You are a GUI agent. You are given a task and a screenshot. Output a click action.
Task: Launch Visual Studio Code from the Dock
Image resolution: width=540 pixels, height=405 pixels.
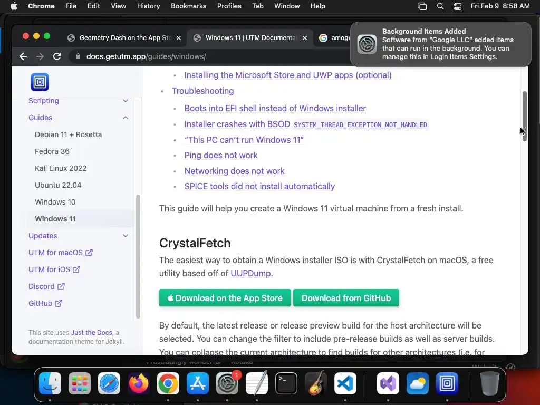(x=345, y=383)
